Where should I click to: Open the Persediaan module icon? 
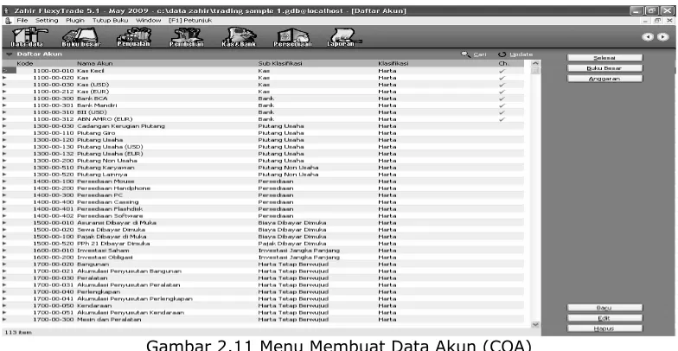[292, 36]
